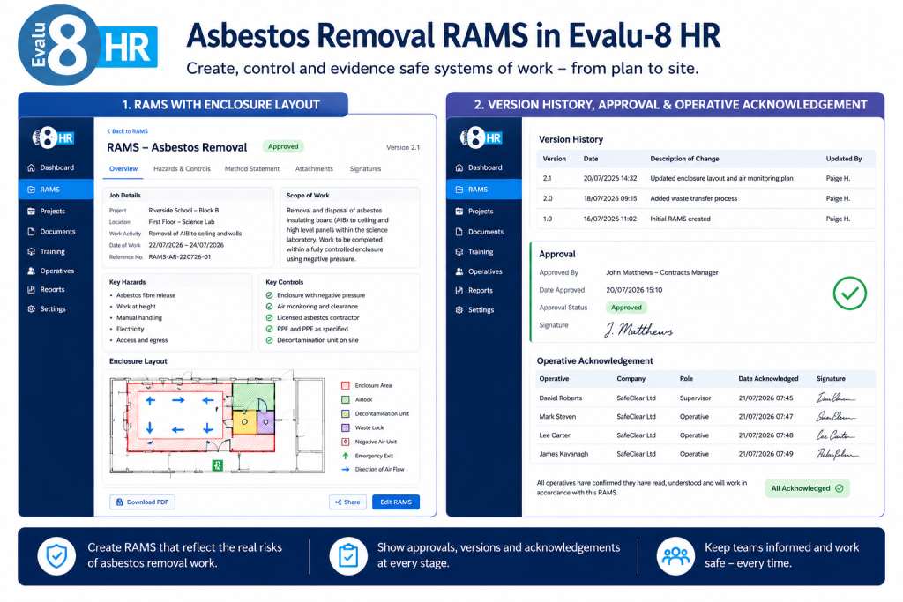Click check beside RPE and PPE as specified
Image resolution: width=903 pixels, height=602 pixels.
pyautogui.click(x=269, y=329)
